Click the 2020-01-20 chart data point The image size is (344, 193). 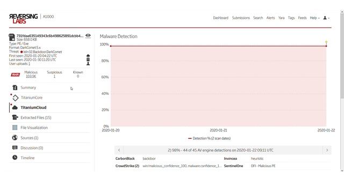(x=111, y=46)
